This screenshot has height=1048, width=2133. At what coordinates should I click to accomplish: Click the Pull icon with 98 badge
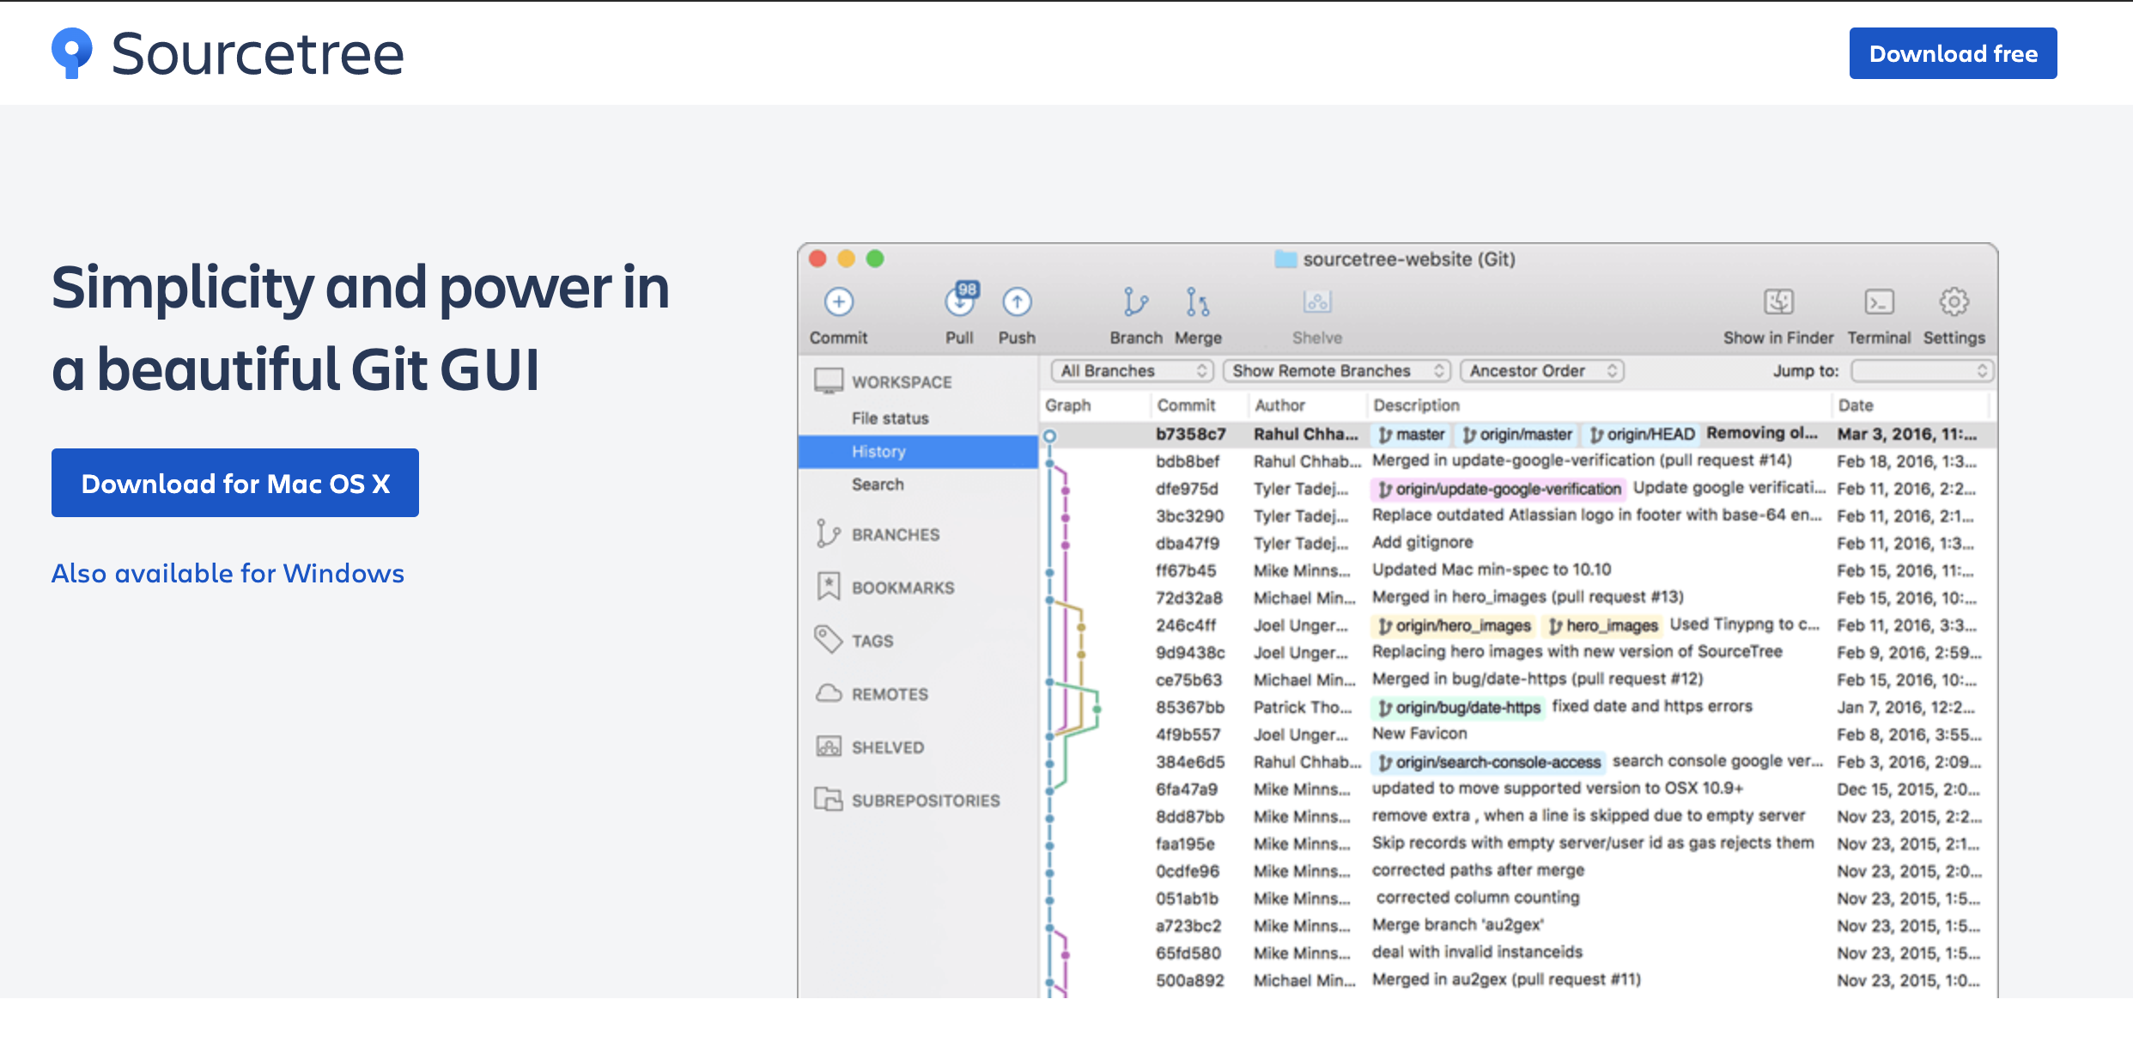tap(960, 302)
